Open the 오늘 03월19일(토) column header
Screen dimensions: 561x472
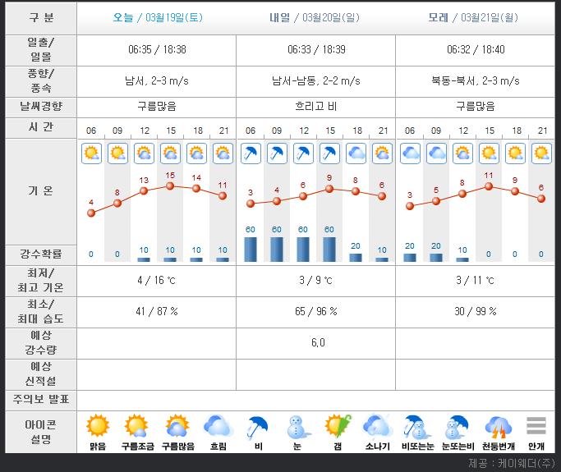pos(156,18)
